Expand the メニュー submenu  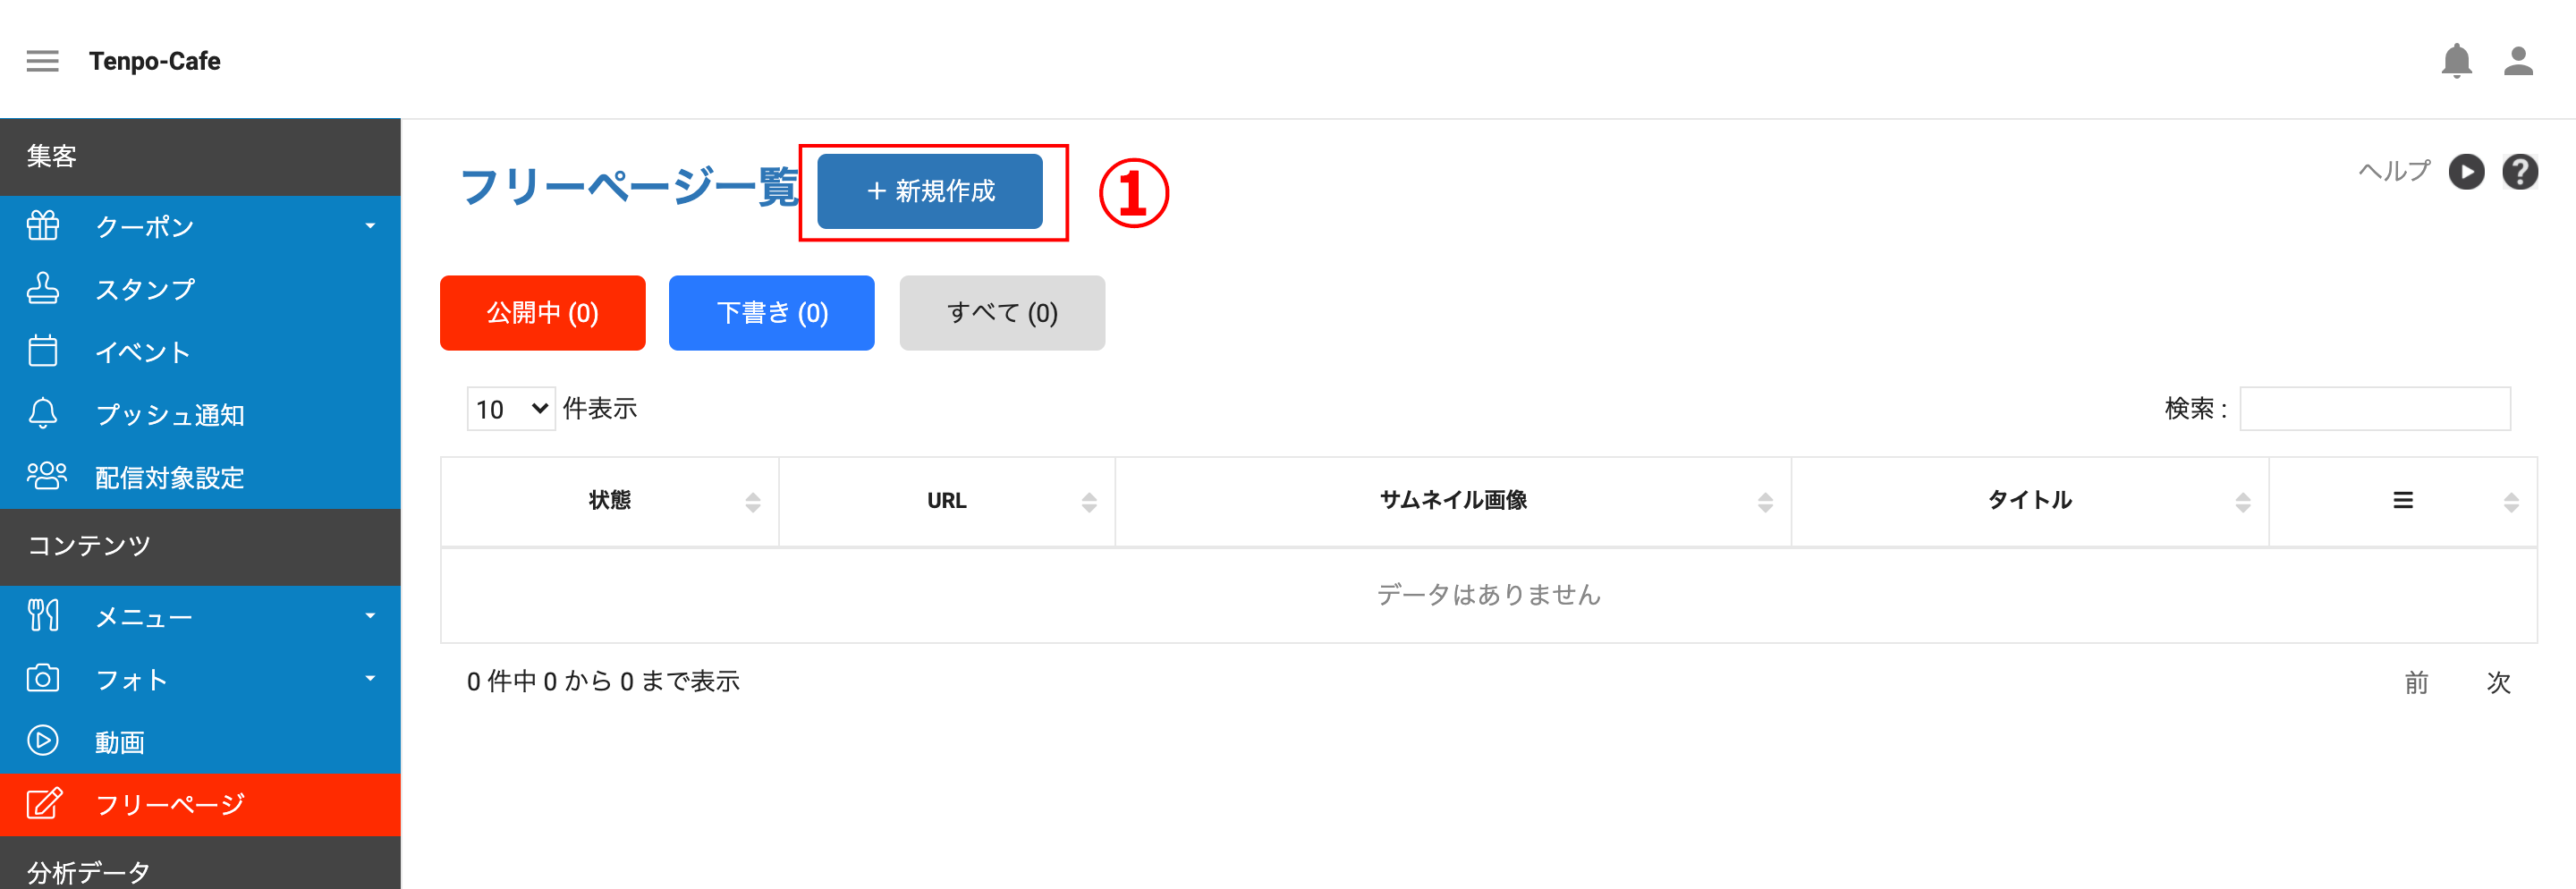click(200, 617)
